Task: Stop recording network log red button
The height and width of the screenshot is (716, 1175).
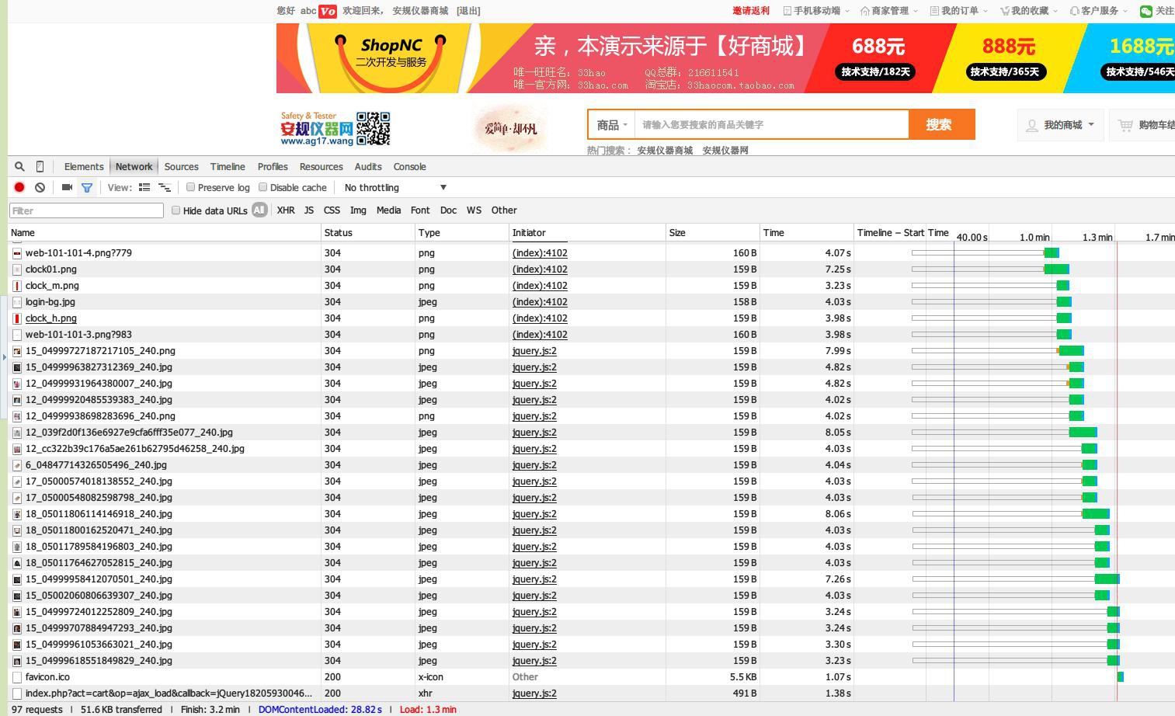Action: click(19, 187)
